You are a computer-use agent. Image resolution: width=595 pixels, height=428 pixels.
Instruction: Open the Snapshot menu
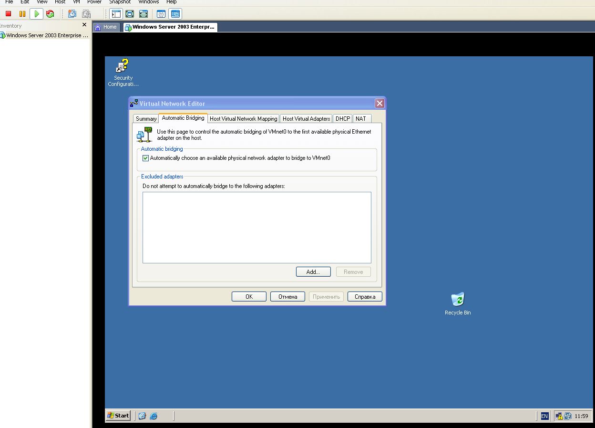(120, 2)
